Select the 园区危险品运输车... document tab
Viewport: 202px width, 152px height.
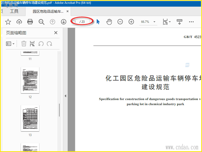48,11
